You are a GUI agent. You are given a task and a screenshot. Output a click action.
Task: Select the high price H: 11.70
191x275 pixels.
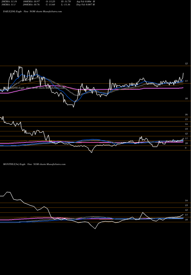point(66,2)
